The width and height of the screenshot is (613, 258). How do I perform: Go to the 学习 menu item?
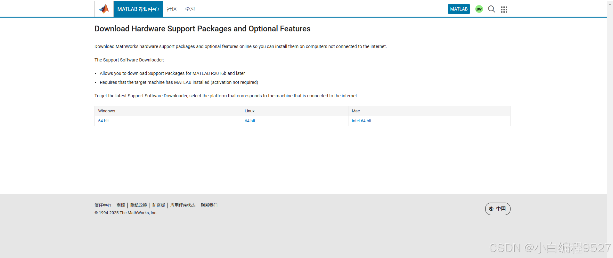point(190,9)
